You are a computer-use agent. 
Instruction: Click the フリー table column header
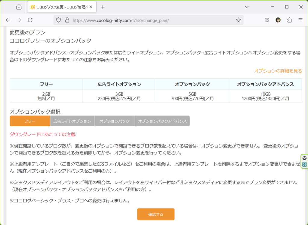(46, 84)
